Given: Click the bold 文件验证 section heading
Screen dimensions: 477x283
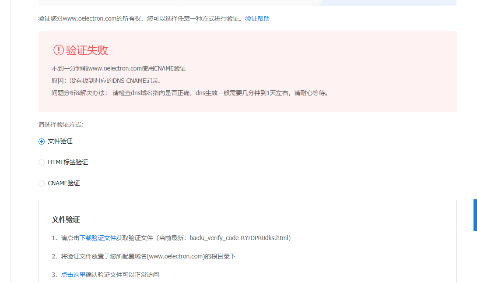Looking at the screenshot, I should coord(66,219).
